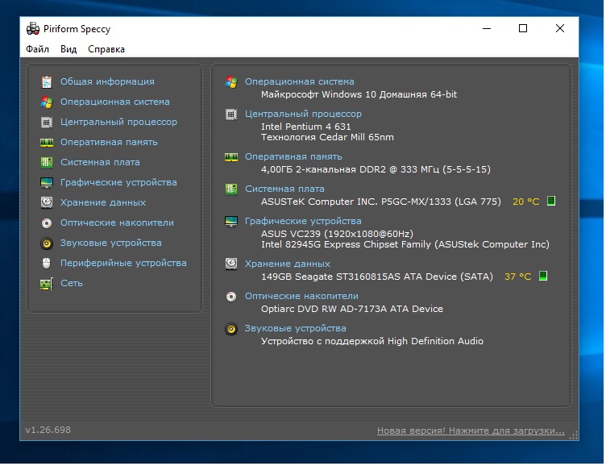The height and width of the screenshot is (466, 606).
Task: Click the Seagate ST3160815AS drive text
Action: coord(377,277)
